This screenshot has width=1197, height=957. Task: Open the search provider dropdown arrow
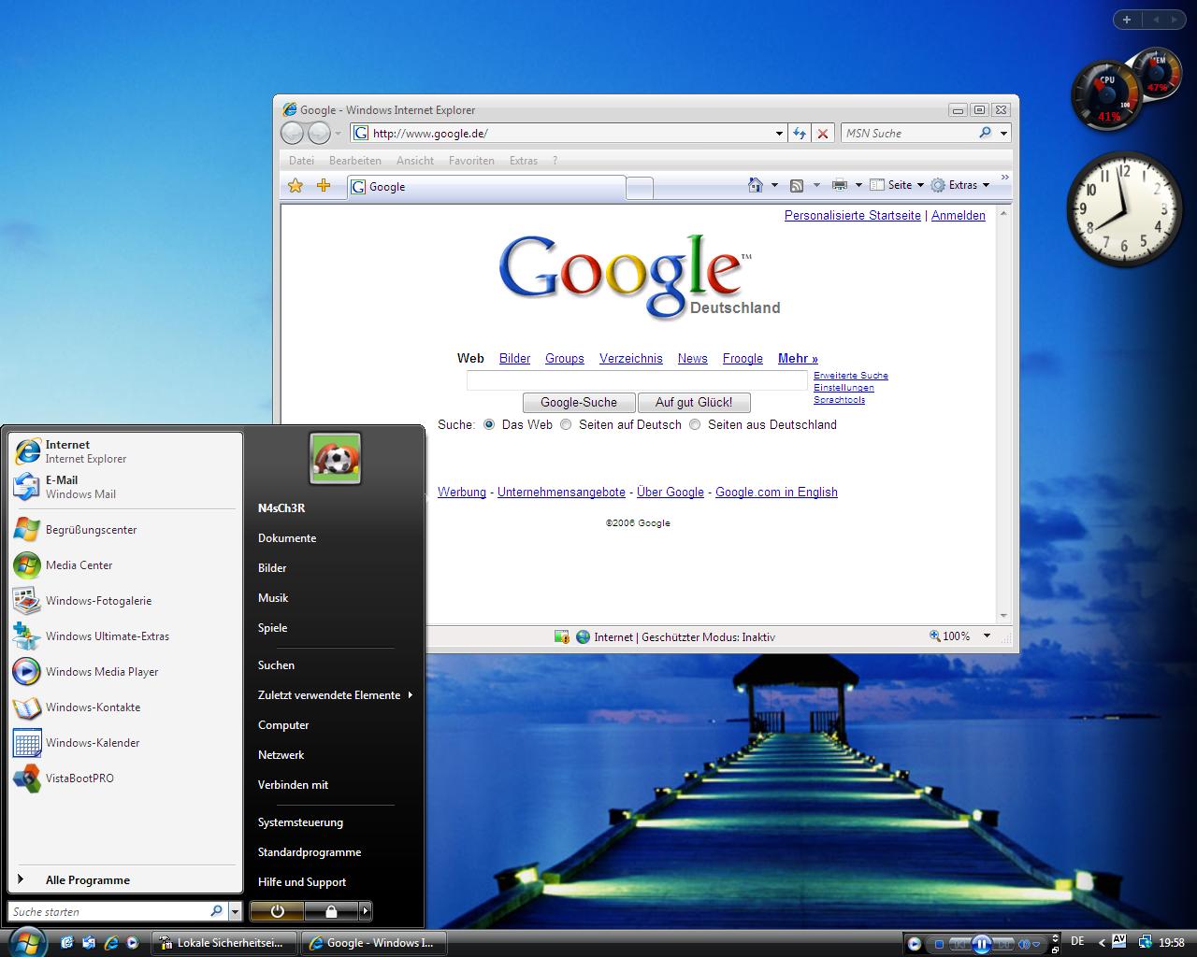point(1003,134)
